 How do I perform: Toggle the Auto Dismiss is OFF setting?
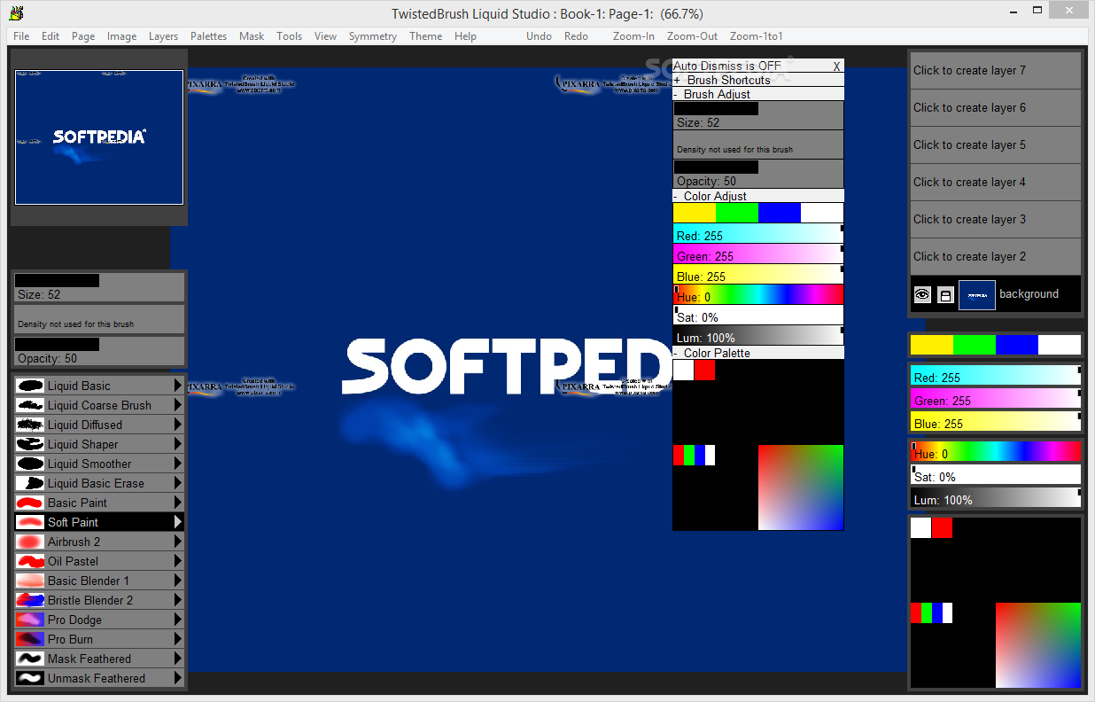tap(726, 66)
